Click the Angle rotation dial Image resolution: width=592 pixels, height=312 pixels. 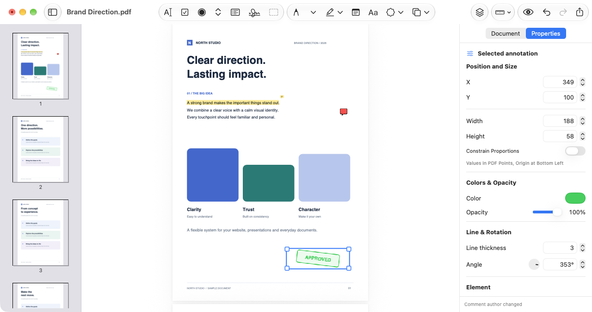535,264
